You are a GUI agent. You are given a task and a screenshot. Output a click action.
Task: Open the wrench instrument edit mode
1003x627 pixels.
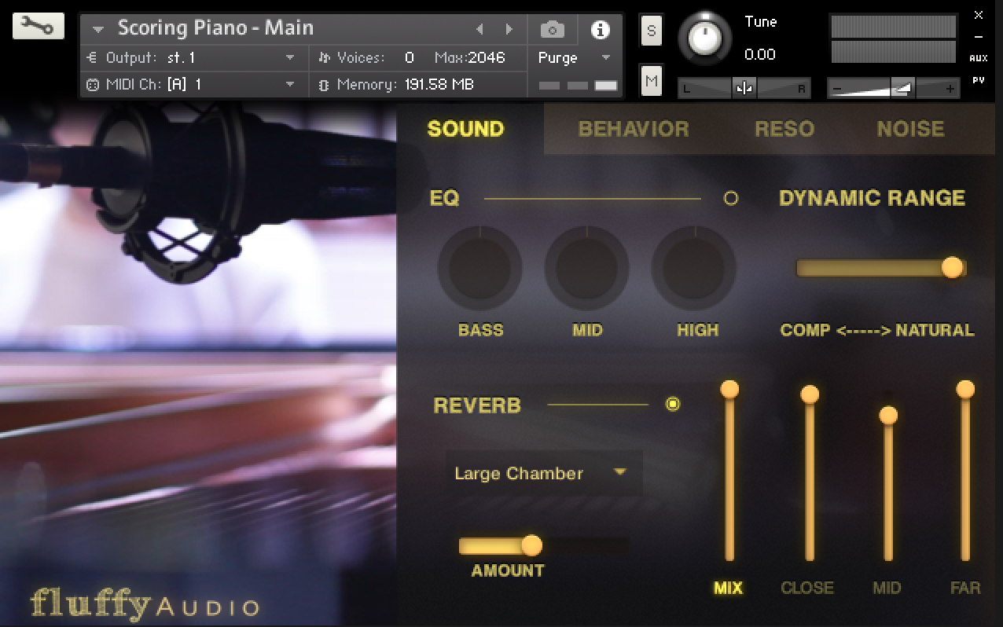pyautogui.click(x=38, y=26)
